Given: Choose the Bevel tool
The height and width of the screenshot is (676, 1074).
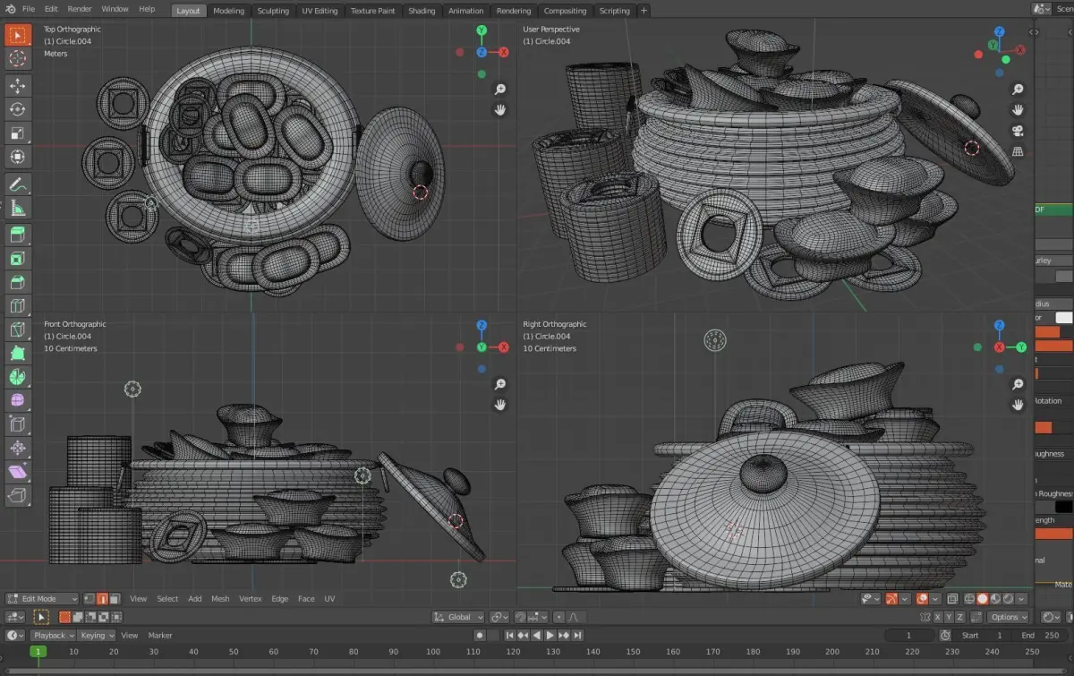Looking at the screenshot, I should click(17, 282).
